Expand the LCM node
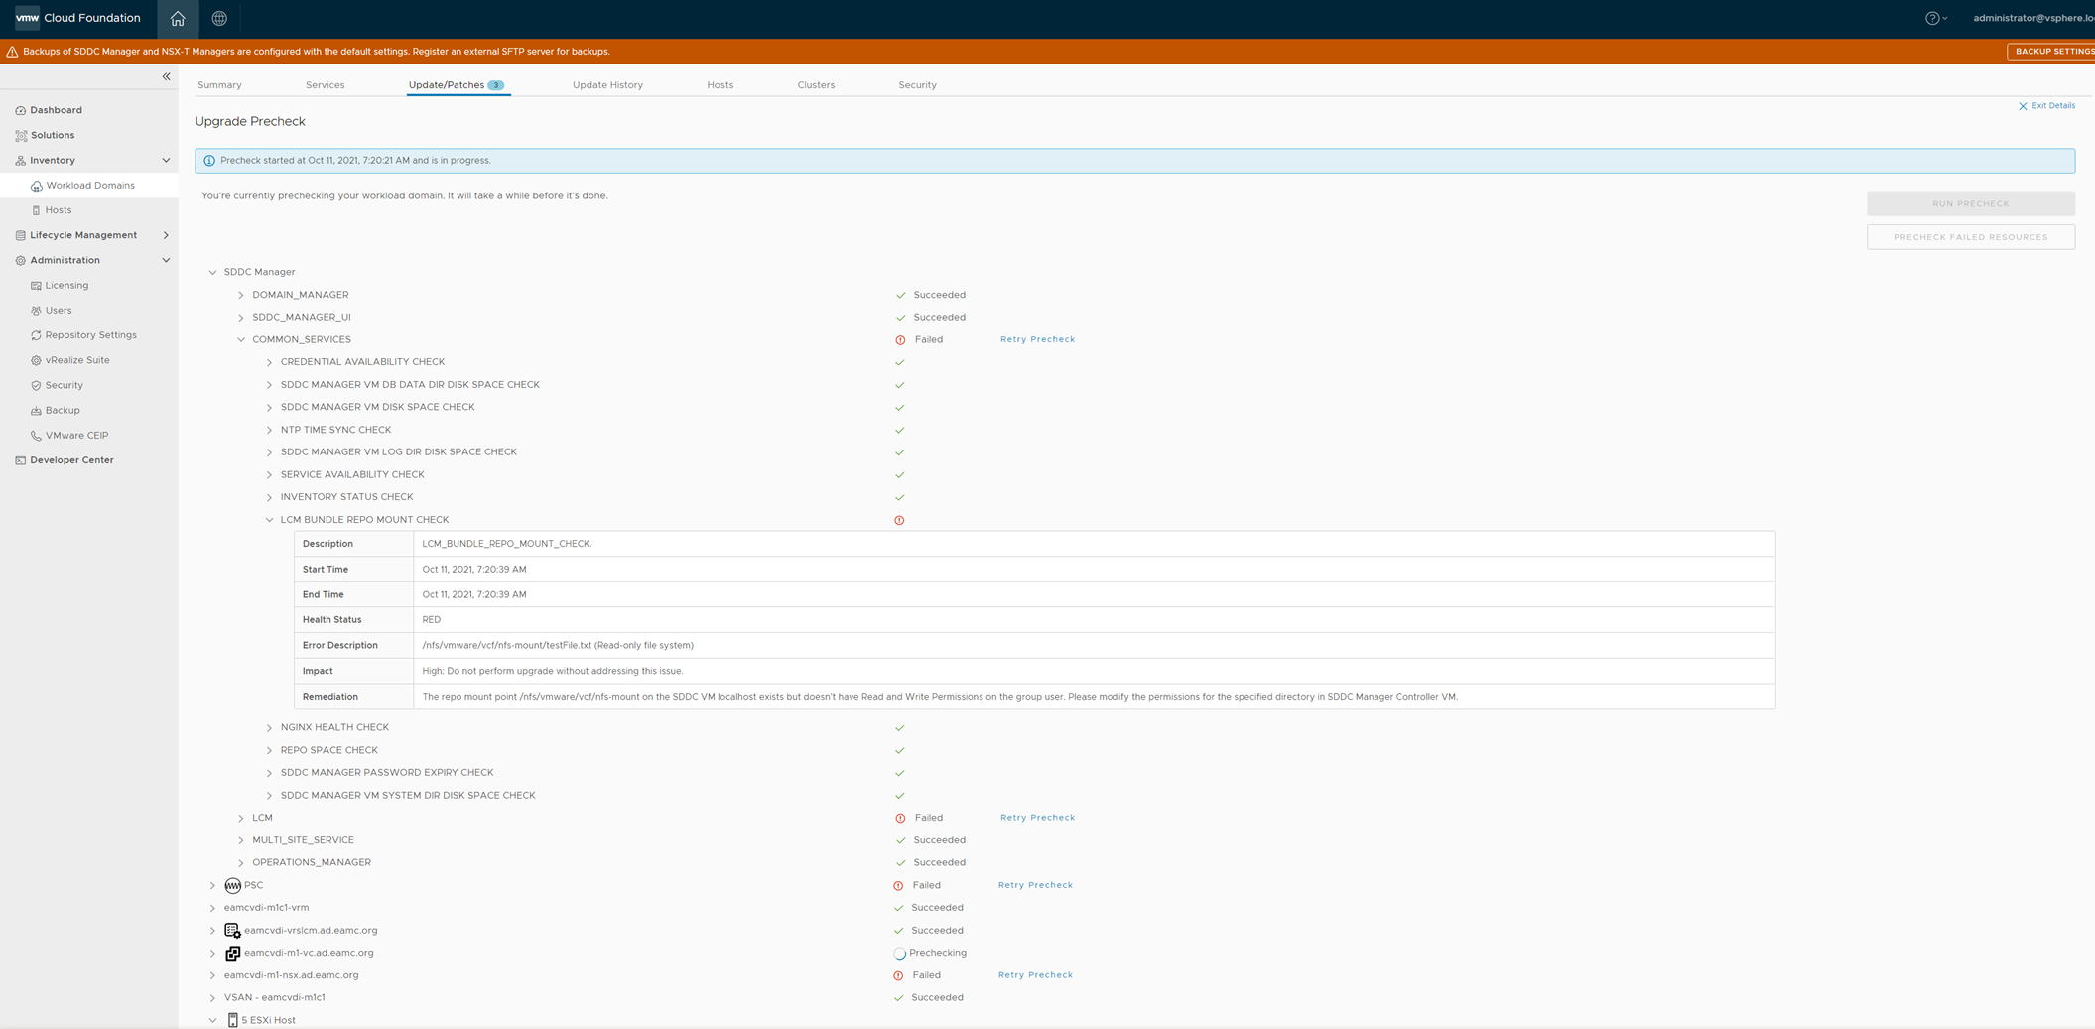This screenshot has width=2095, height=1029. (x=241, y=818)
